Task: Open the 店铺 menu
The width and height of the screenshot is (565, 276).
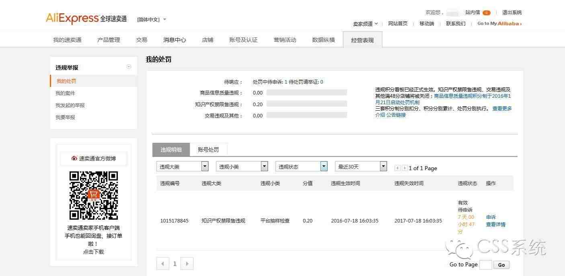Action: tap(208, 40)
